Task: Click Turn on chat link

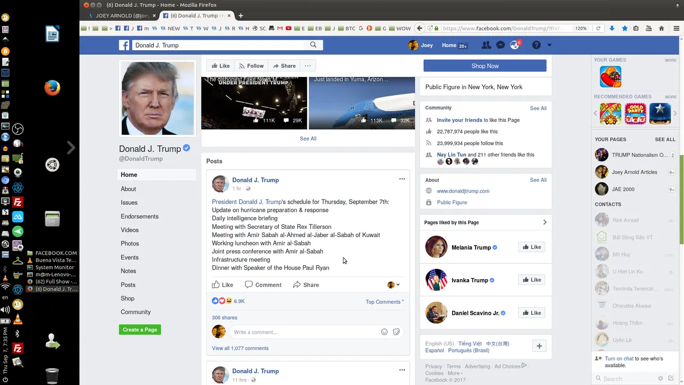Action: point(619,359)
